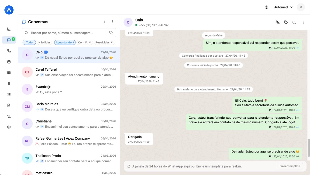Start a phone call from chat header

(278, 22)
